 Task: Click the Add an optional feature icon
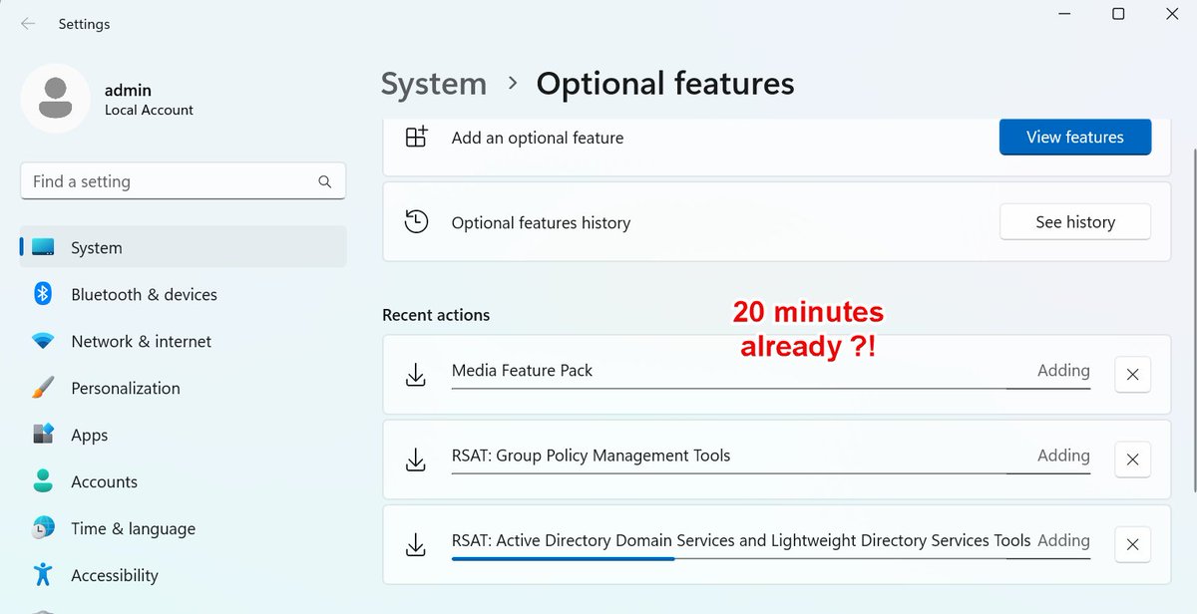[x=416, y=138]
